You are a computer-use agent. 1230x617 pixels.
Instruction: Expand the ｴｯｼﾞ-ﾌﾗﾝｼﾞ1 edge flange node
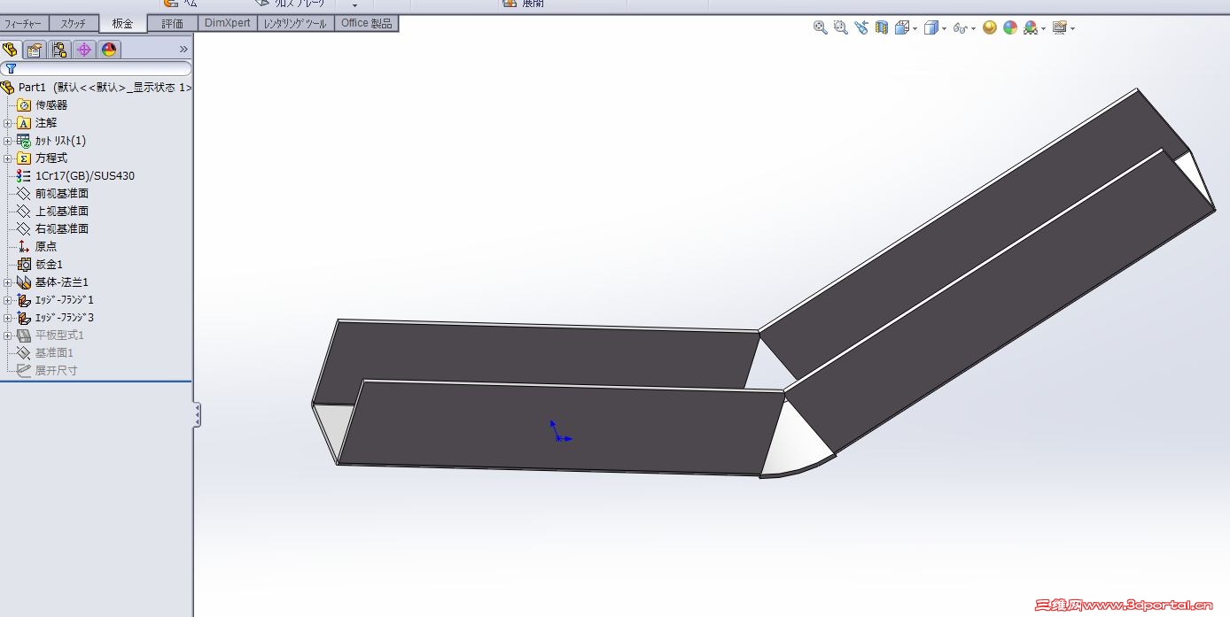pos(8,300)
